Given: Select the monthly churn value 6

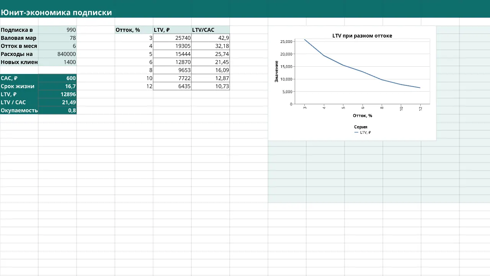Looking at the screenshot, I should tap(57, 46).
